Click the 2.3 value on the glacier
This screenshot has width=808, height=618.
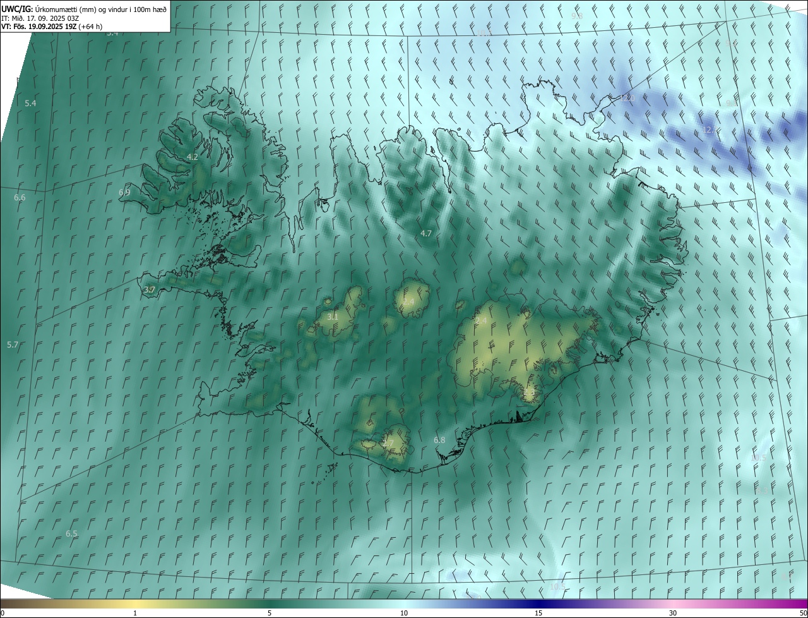click(529, 394)
